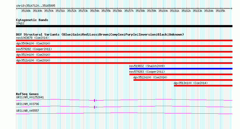Screen dimensions: 240x129
Task: Click the 35161k ruler tick label
Action: coord(174,11)
